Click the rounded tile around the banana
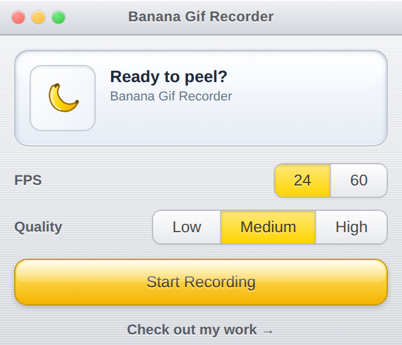 coord(63,98)
